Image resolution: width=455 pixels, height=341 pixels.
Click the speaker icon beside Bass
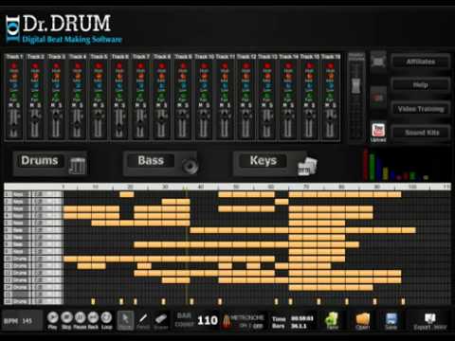click(x=190, y=166)
